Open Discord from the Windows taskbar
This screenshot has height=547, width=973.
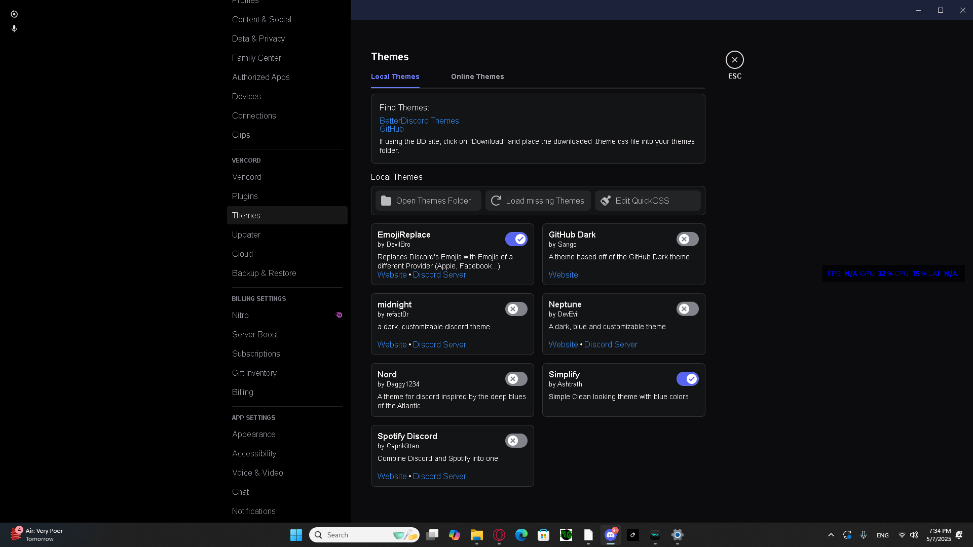point(611,535)
